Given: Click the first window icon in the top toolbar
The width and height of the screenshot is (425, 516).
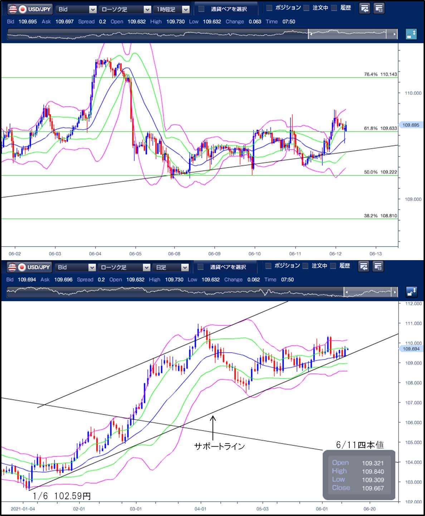Looking at the screenshot, I should click(365, 8).
